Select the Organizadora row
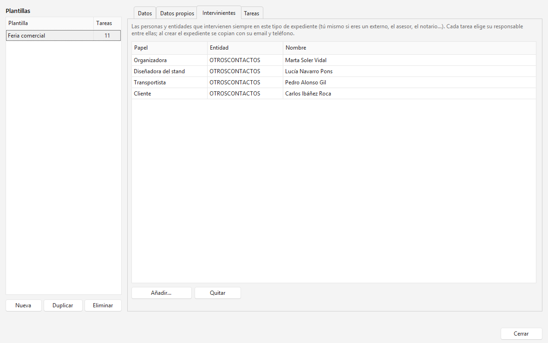The image size is (548, 343). [x=334, y=60]
